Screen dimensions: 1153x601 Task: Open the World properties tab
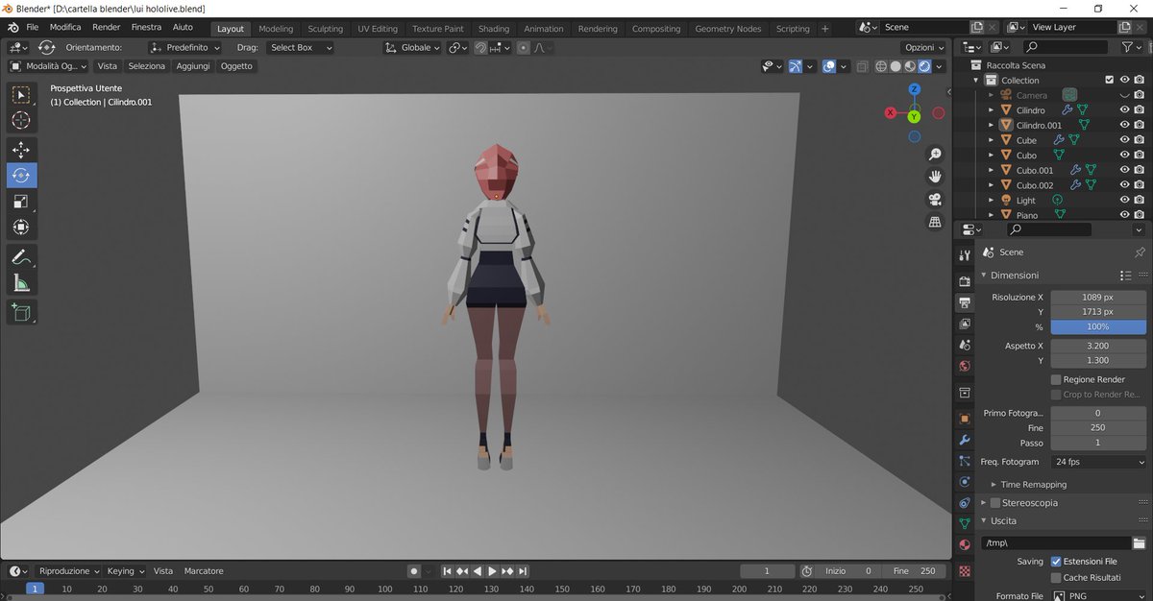965,366
